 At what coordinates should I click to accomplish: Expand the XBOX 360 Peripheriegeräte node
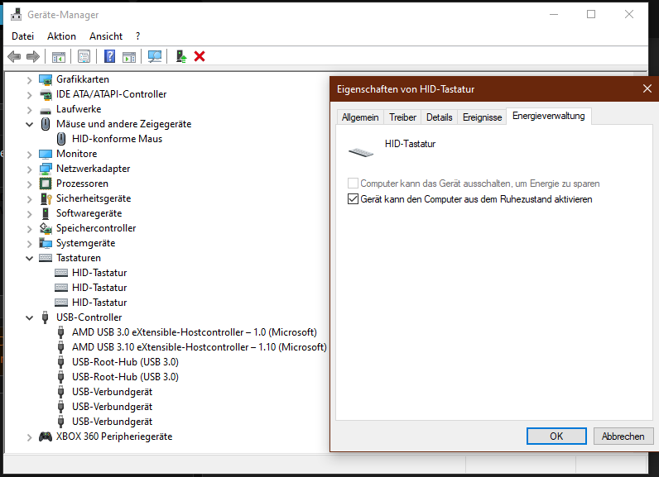coord(29,437)
